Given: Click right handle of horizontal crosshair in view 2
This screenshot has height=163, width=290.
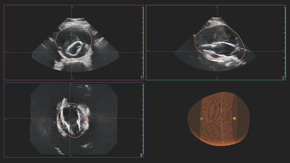Looking at the screenshot, I should 284,51.
